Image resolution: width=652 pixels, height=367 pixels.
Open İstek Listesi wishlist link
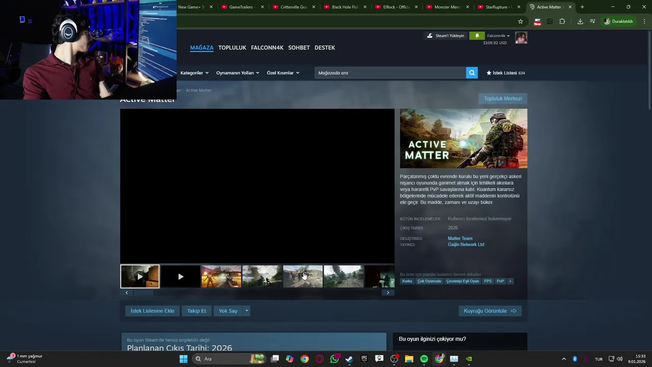[505, 73]
